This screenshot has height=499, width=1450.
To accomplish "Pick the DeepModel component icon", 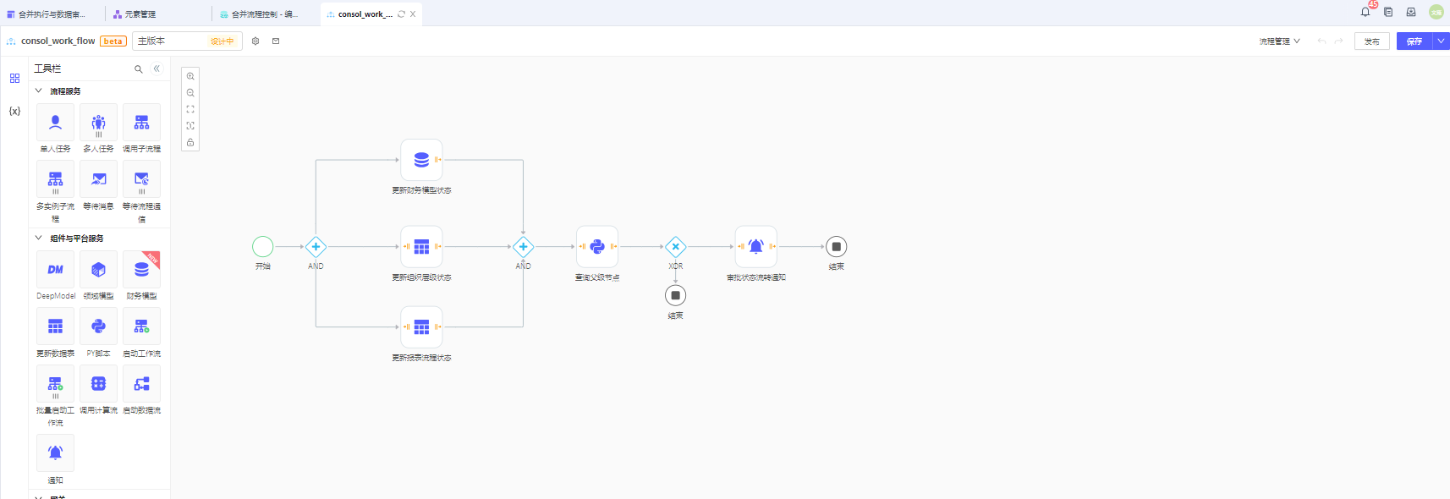I will 55,270.
